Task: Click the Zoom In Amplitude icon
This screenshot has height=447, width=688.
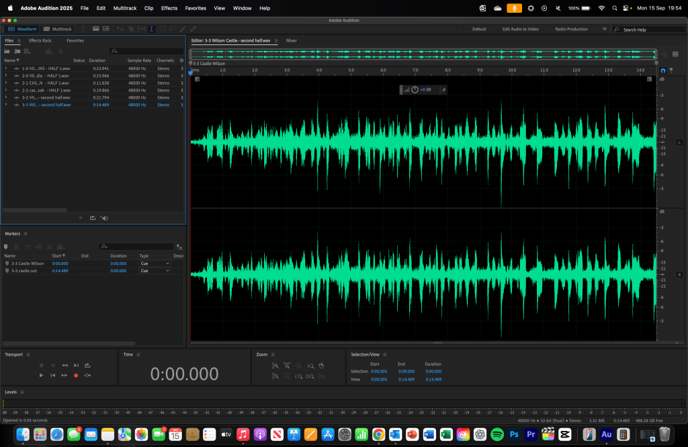Action: (x=275, y=365)
